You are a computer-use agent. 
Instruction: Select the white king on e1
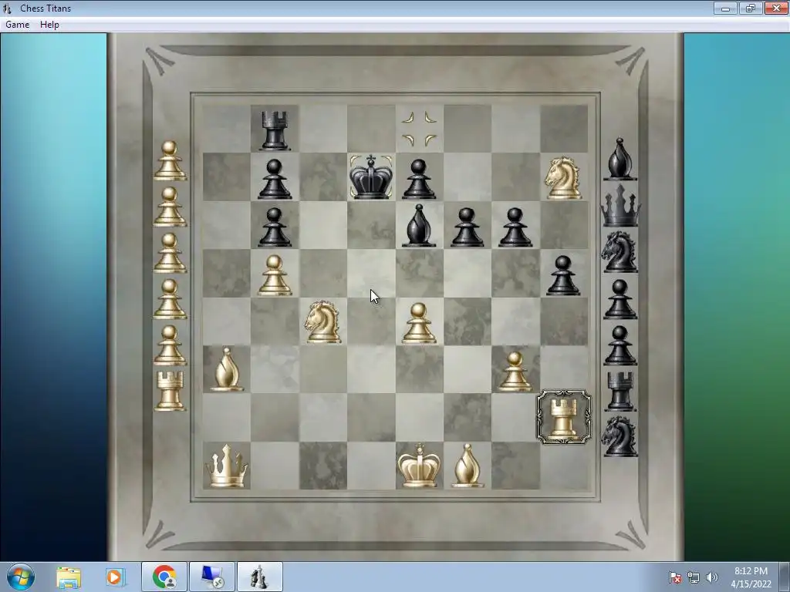[419, 466]
